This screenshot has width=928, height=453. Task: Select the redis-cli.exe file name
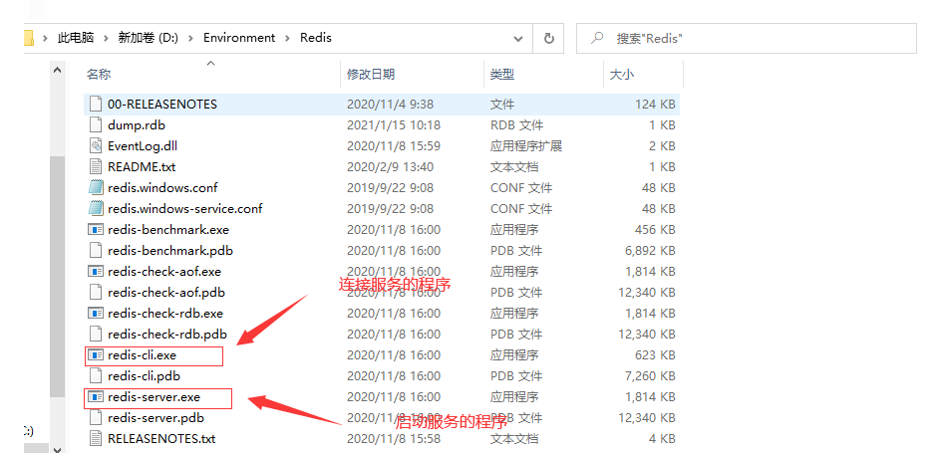(x=142, y=354)
